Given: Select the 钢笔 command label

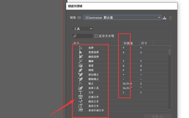Looking at the screenshot, I should (91, 70).
